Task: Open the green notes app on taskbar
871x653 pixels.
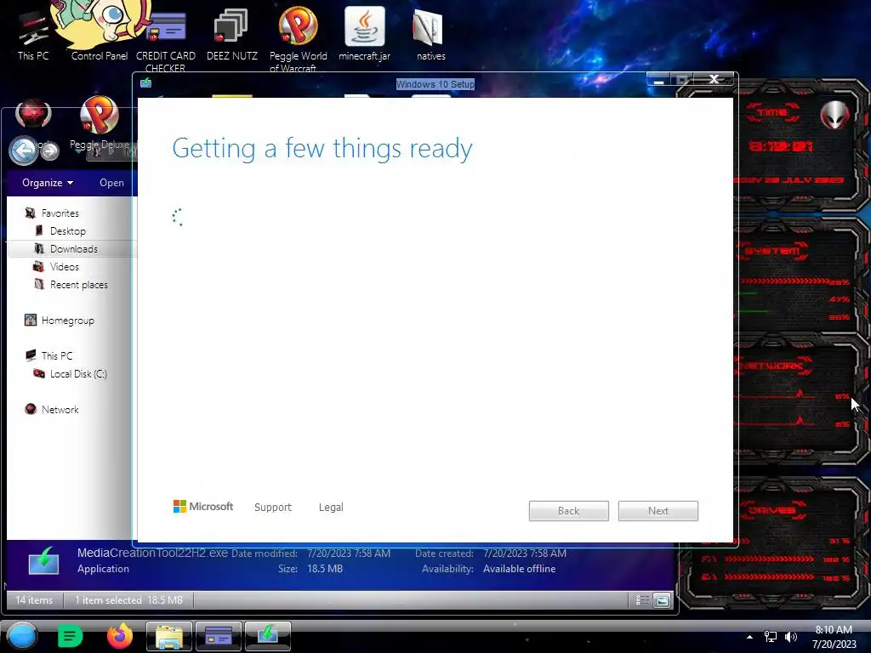Action: (70, 636)
